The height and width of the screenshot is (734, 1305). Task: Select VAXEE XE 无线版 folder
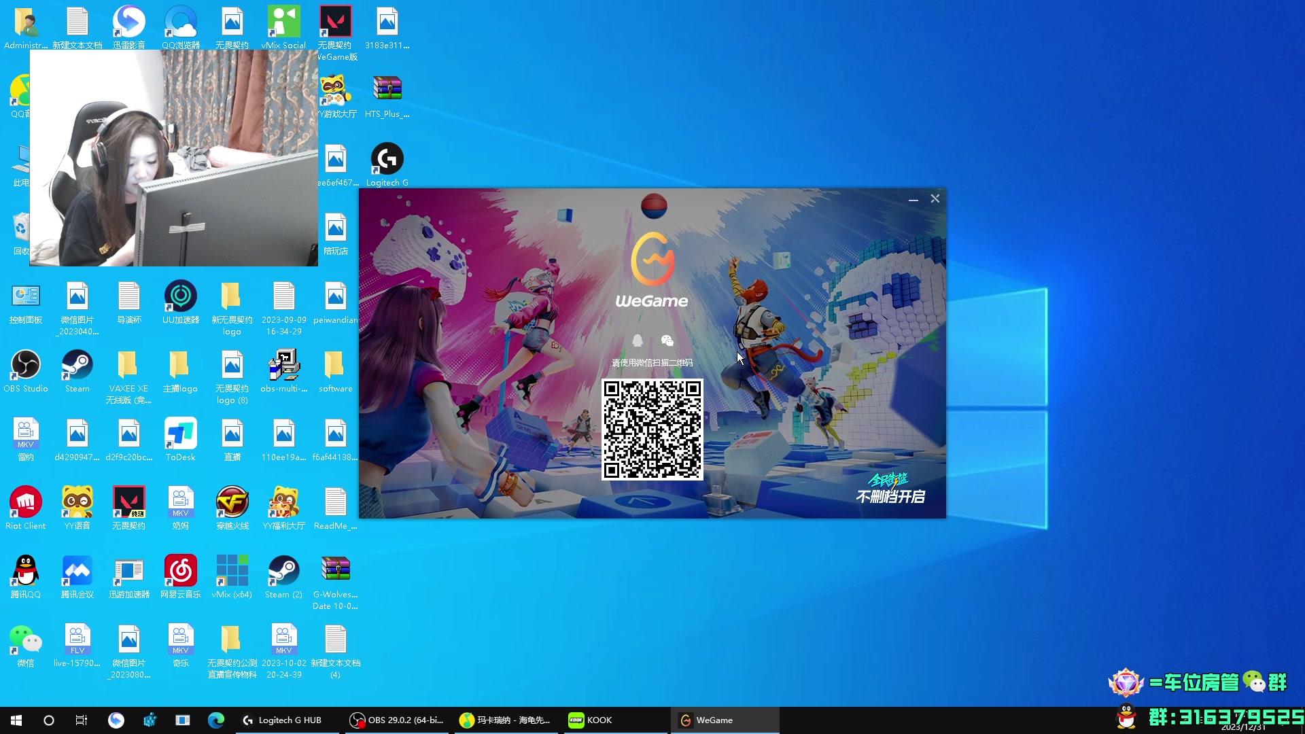point(129,377)
